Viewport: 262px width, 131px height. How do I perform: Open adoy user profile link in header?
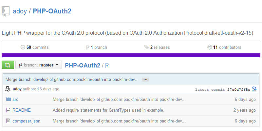(20, 11)
